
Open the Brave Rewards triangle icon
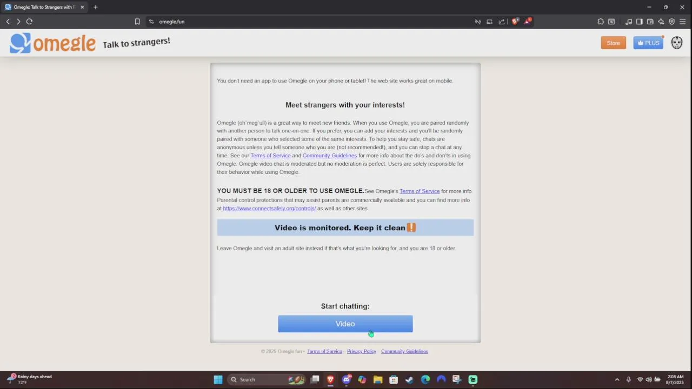528,22
